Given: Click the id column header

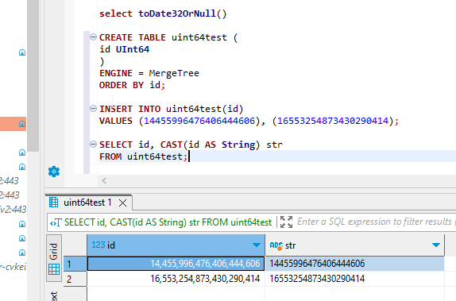Looking at the screenshot, I should [x=176, y=245].
